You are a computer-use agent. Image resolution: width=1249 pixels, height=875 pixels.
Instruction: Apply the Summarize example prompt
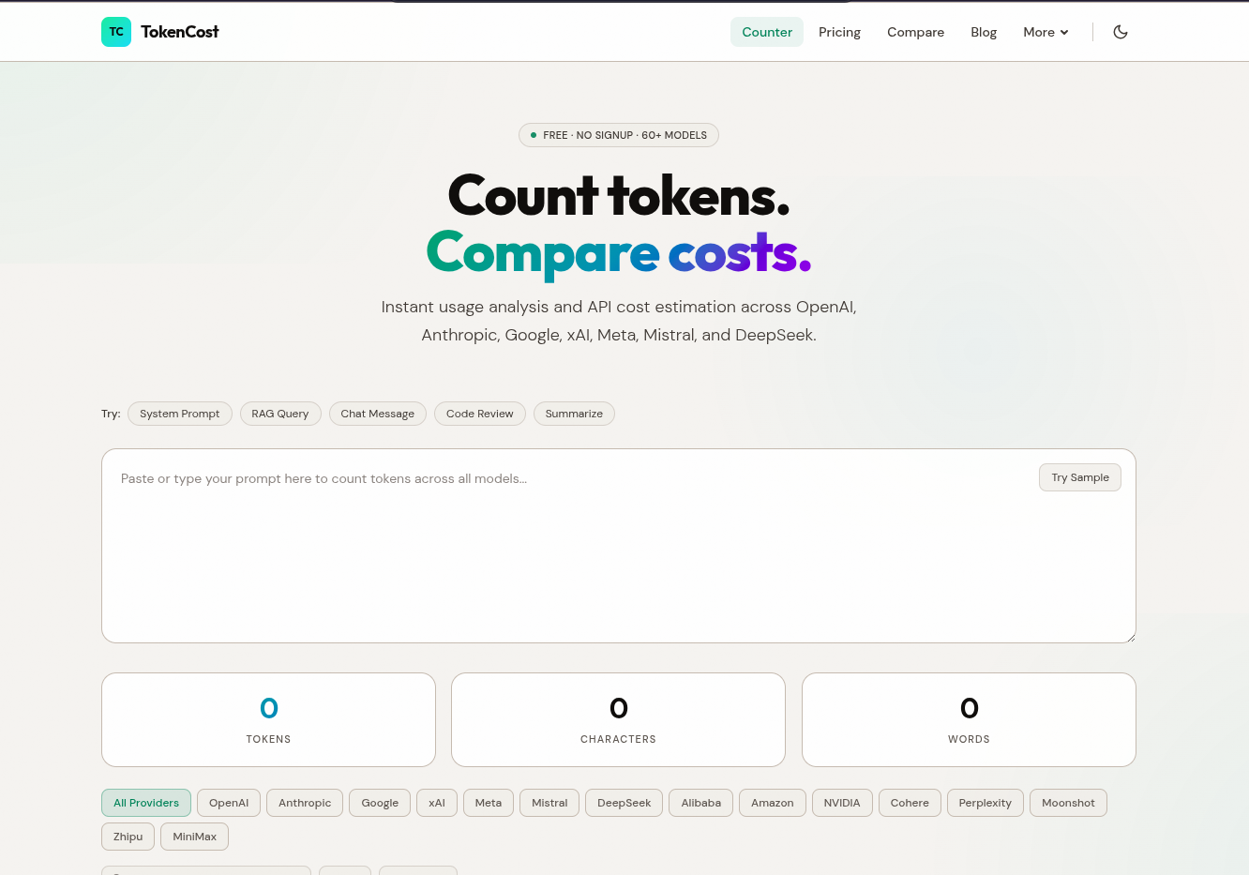[x=574, y=414]
